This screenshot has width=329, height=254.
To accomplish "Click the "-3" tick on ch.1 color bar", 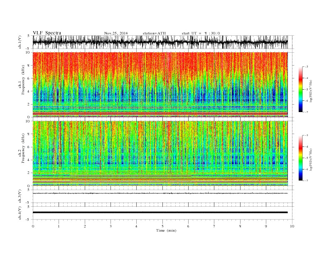I will coord(307,67).
